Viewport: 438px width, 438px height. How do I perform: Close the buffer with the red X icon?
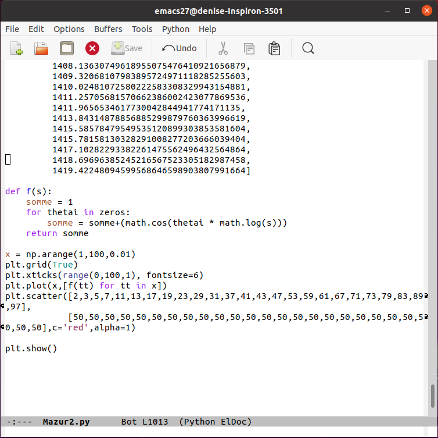tap(92, 48)
